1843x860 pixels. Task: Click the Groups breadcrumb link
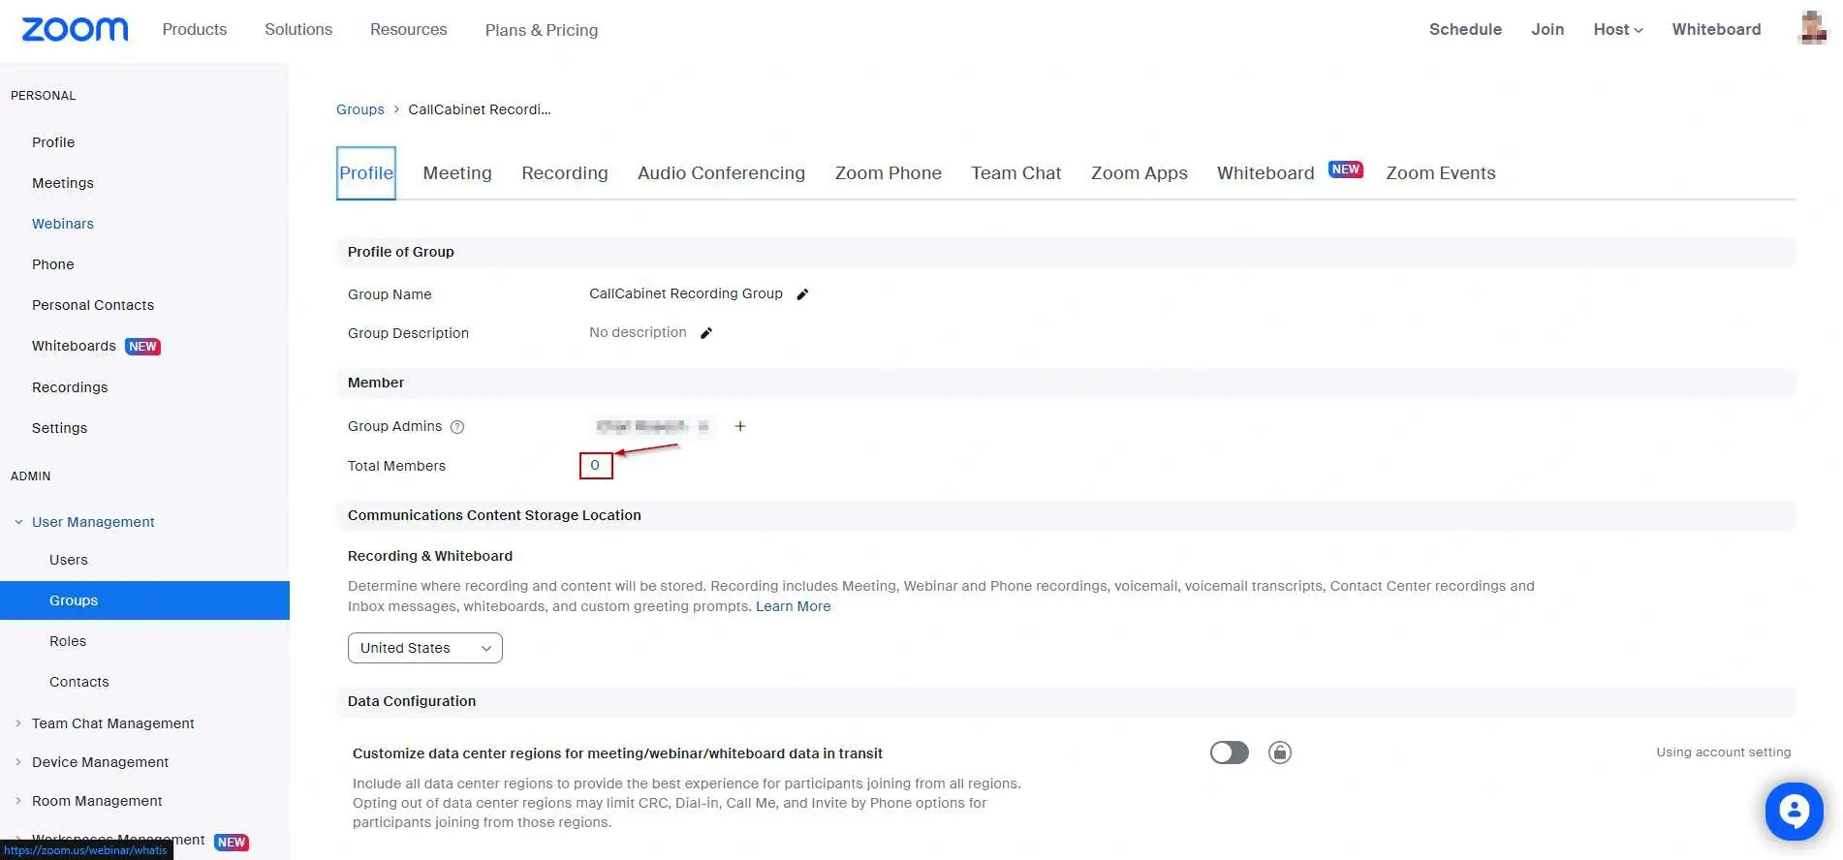coord(360,109)
